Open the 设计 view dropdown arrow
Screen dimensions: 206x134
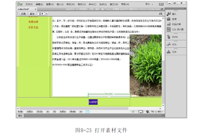(46, 14)
